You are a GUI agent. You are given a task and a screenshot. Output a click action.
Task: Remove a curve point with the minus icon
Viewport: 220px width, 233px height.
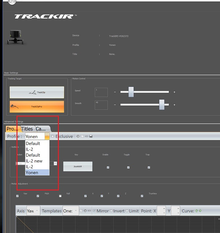click(89, 211)
